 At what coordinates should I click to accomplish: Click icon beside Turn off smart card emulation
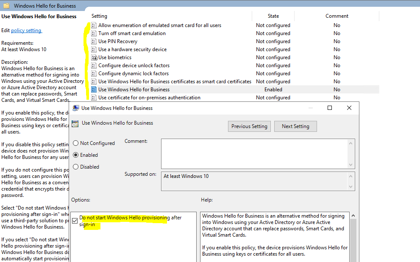click(x=94, y=33)
